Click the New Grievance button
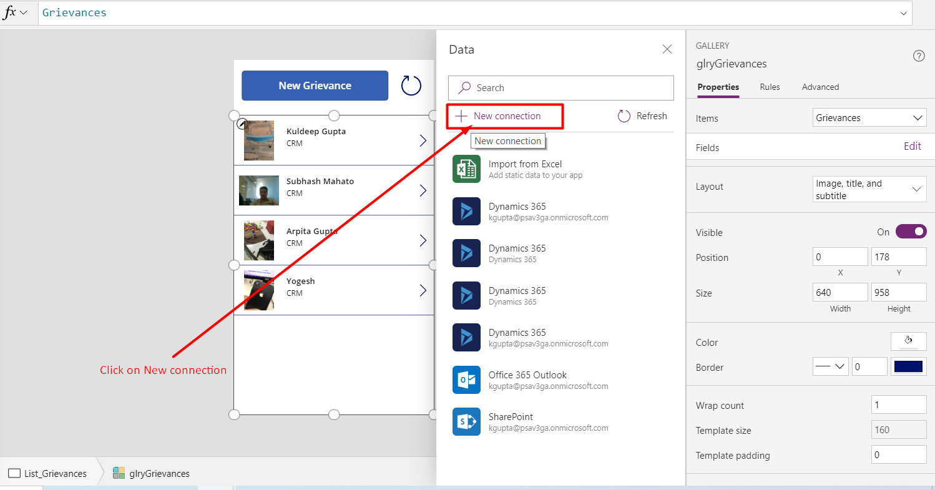This screenshot has width=935, height=490. pos(315,86)
